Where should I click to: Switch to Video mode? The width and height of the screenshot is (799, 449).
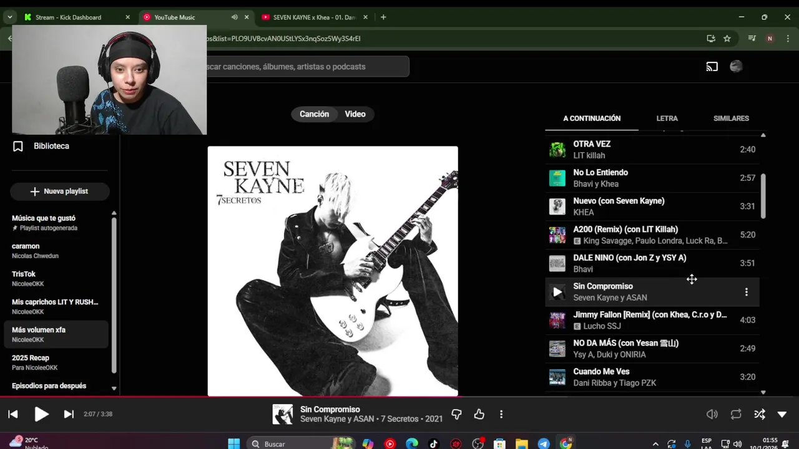coord(355,114)
